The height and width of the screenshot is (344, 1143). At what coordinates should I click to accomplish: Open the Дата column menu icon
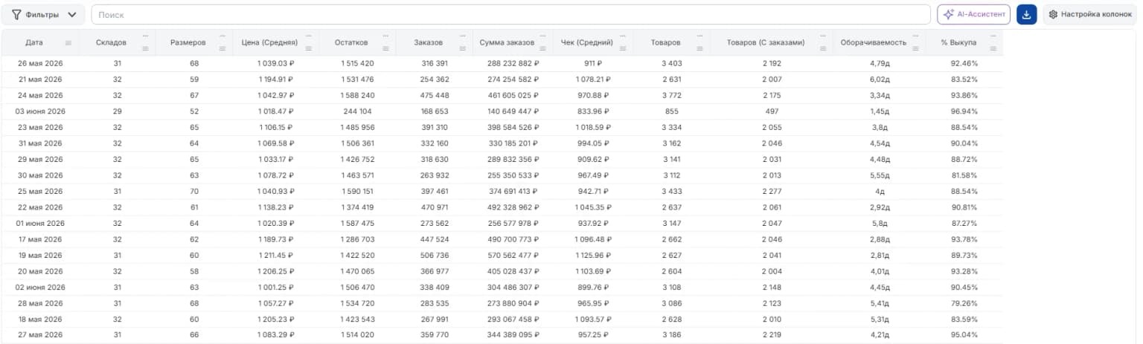pyautogui.click(x=68, y=43)
